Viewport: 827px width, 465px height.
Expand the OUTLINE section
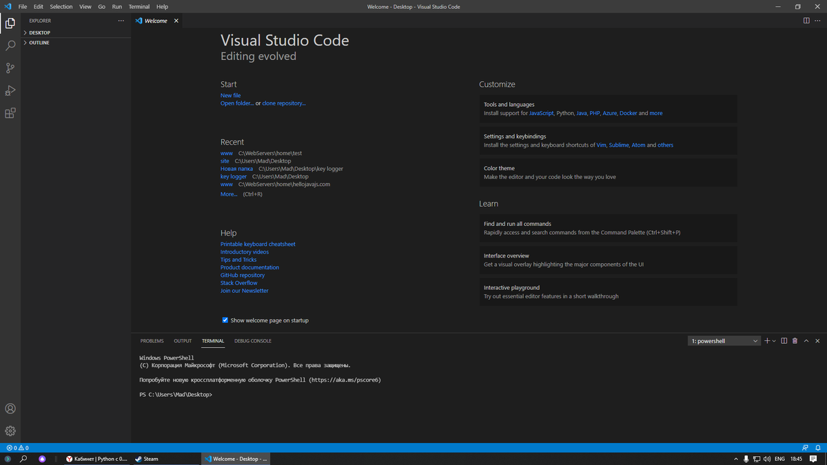pos(39,43)
